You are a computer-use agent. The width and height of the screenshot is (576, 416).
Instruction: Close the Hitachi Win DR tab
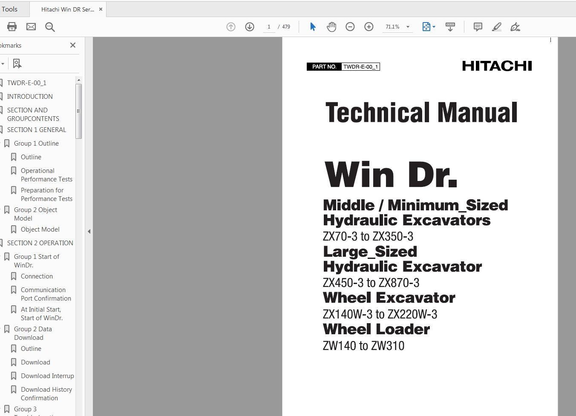pyautogui.click(x=101, y=9)
